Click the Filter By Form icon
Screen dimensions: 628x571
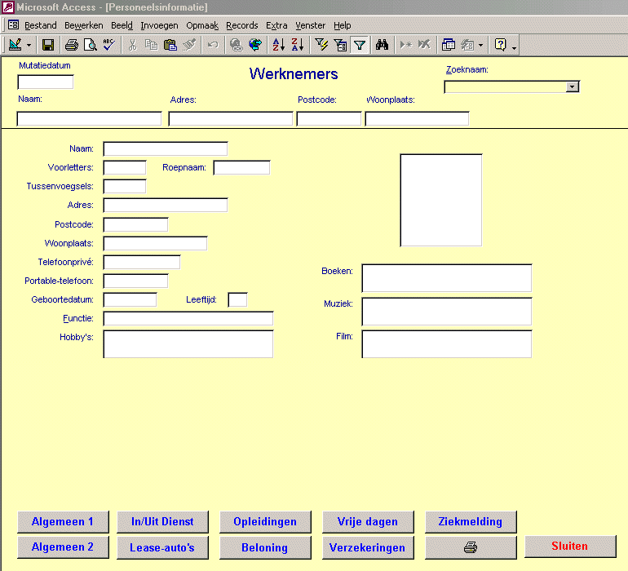[x=340, y=45]
